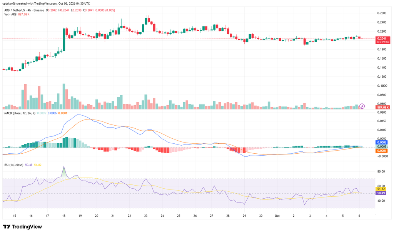This screenshot has width=394, height=234.
Task: Click RSI legend yellow value 51.82
Action: coord(38,165)
